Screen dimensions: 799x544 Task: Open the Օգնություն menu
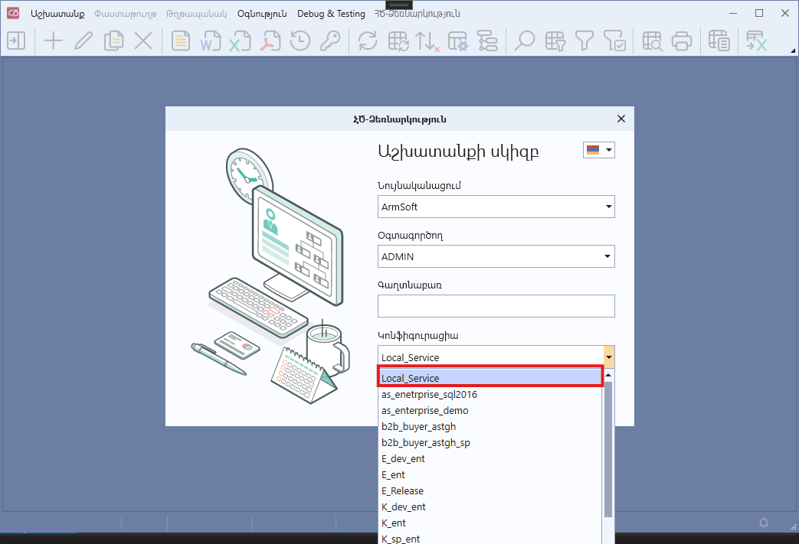(x=262, y=14)
